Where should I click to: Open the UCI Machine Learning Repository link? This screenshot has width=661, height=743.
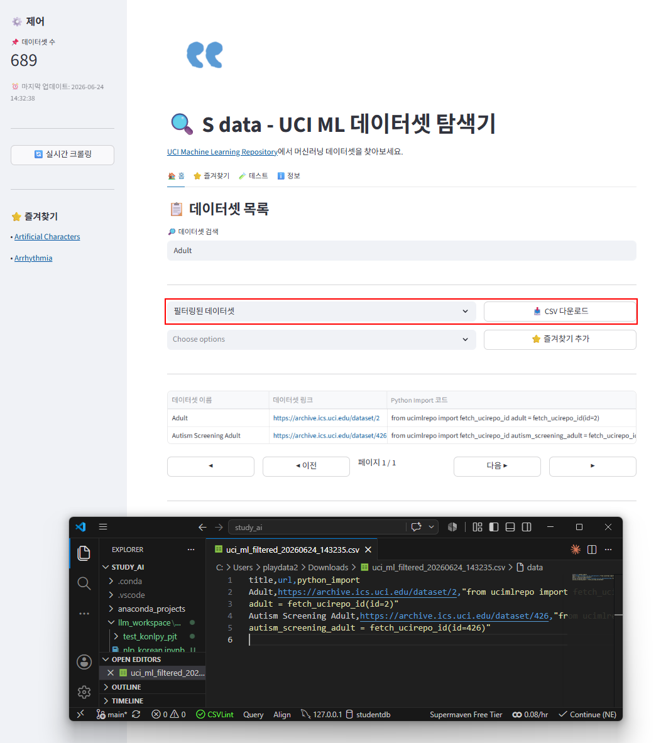pyautogui.click(x=222, y=151)
